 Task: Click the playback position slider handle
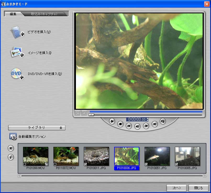(91, 115)
